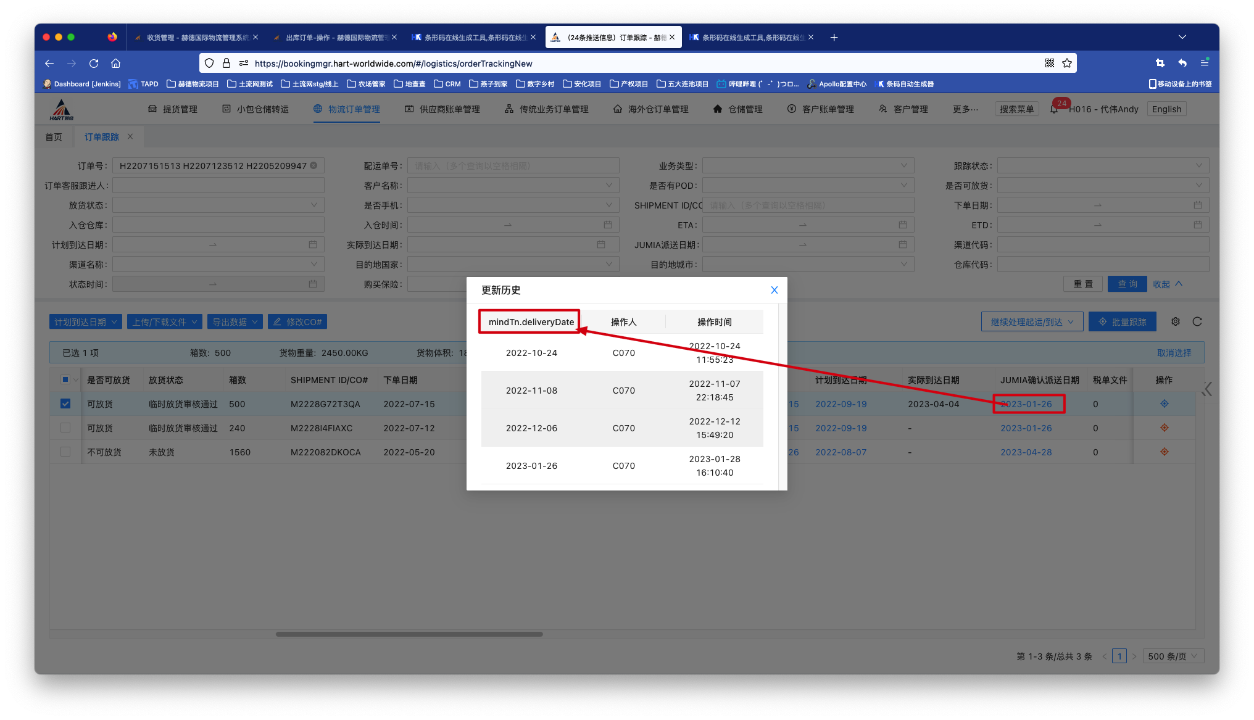Click the browser home icon
1254x720 pixels.
pos(115,63)
